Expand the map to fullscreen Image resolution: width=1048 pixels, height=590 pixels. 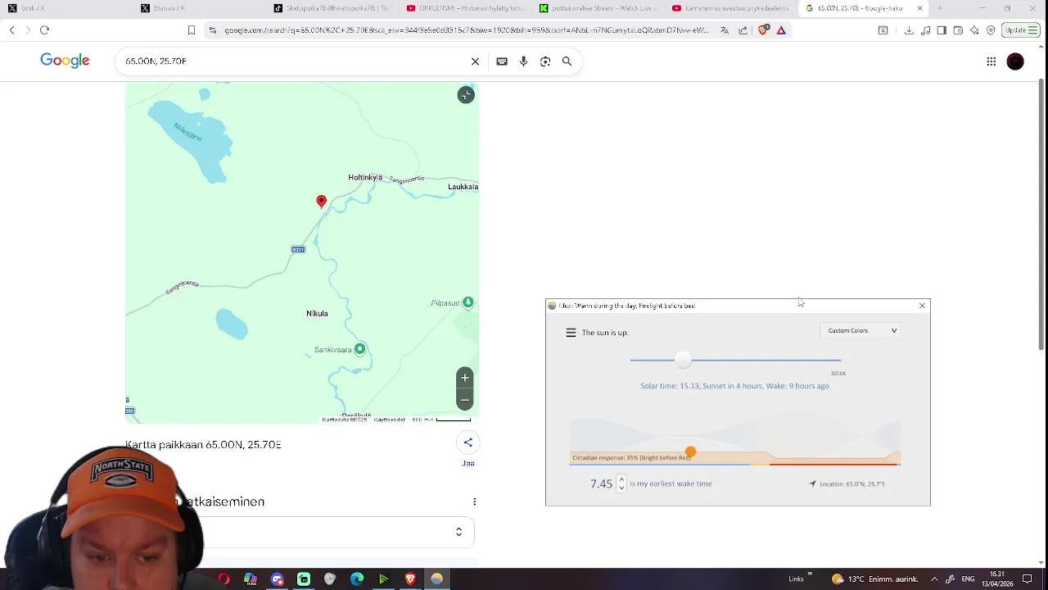(x=466, y=95)
